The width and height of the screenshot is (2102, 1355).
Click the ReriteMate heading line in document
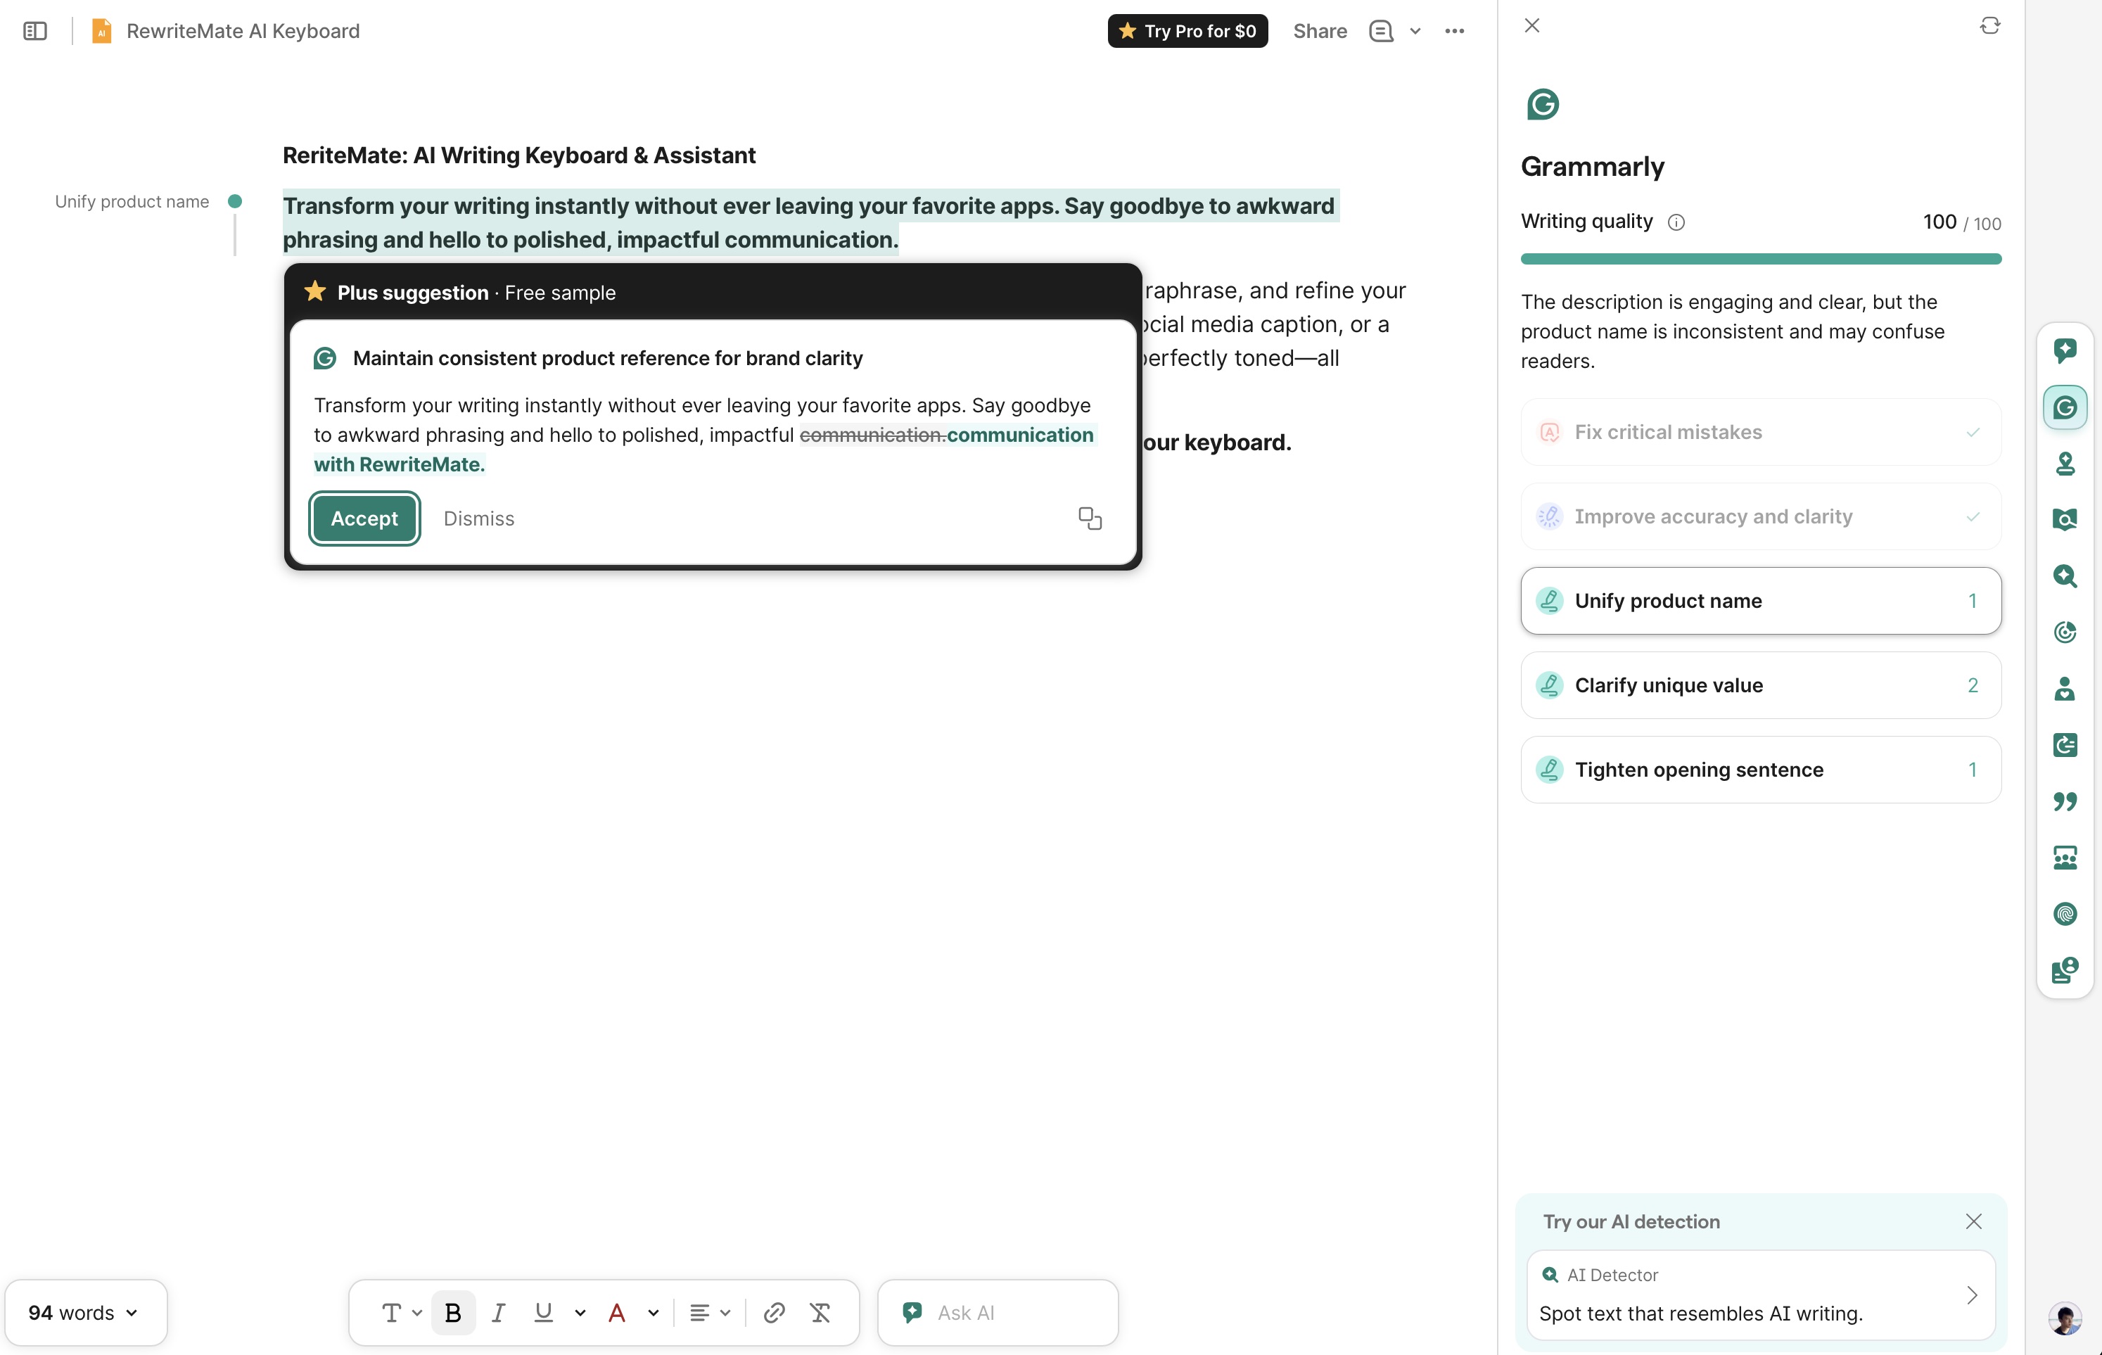pos(519,155)
